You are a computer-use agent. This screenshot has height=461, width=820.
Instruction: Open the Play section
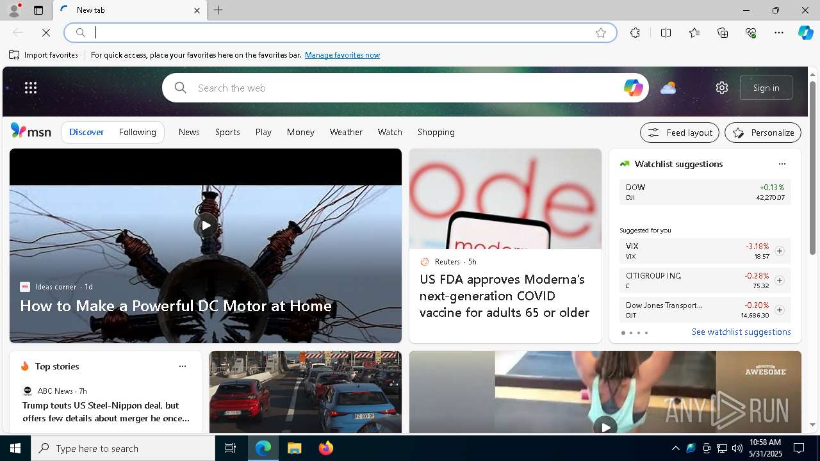point(263,132)
